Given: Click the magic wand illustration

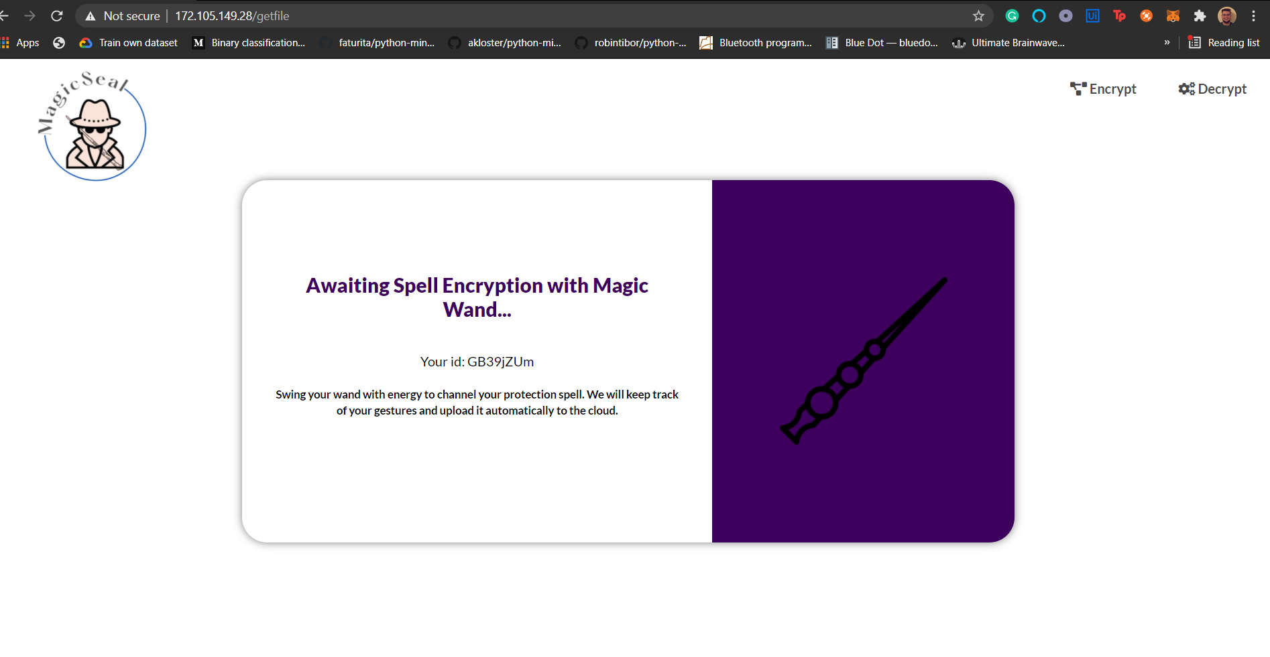Looking at the screenshot, I should point(864,360).
